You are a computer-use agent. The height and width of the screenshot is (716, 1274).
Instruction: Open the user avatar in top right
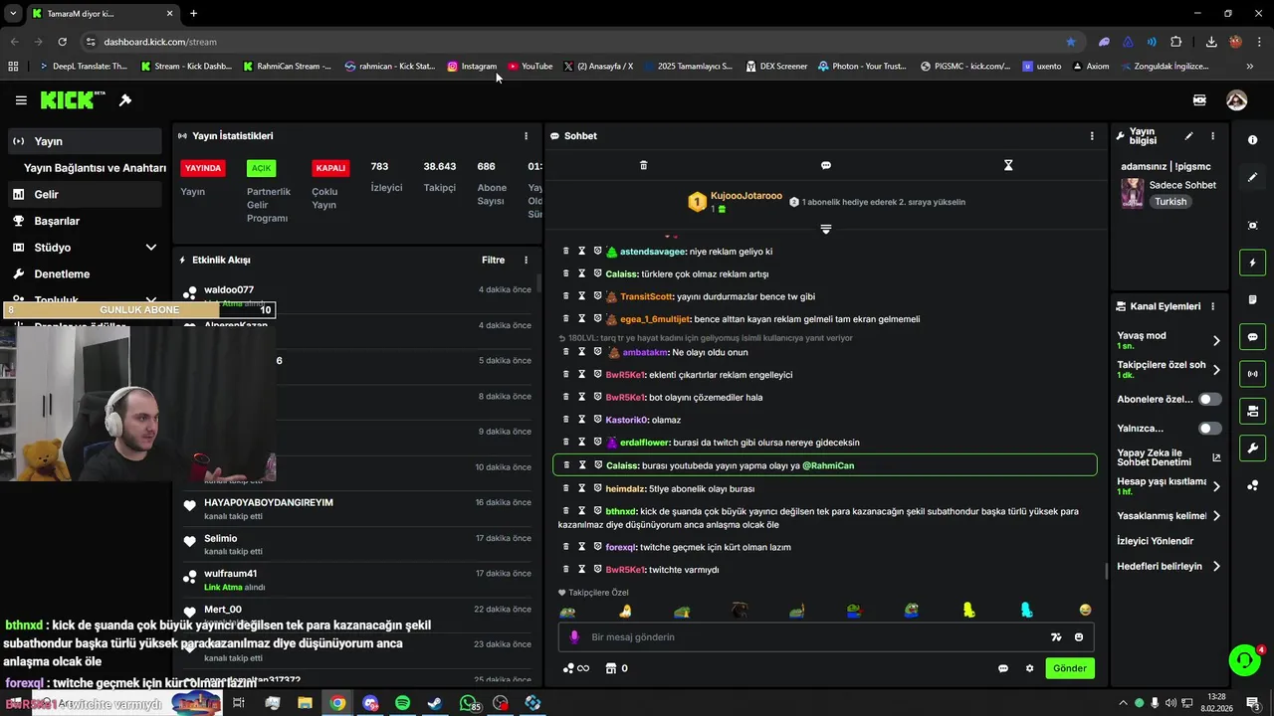pyautogui.click(x=1236, y=100)
